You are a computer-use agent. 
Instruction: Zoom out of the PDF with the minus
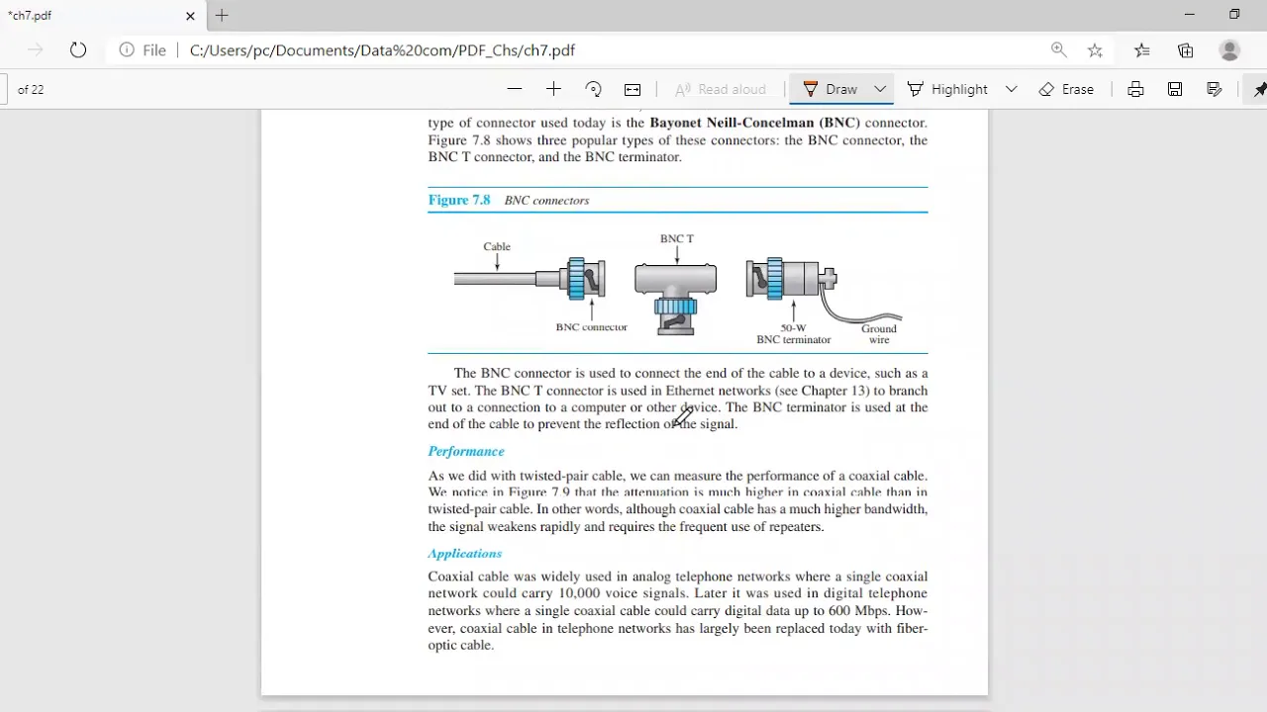pos(514,89)
